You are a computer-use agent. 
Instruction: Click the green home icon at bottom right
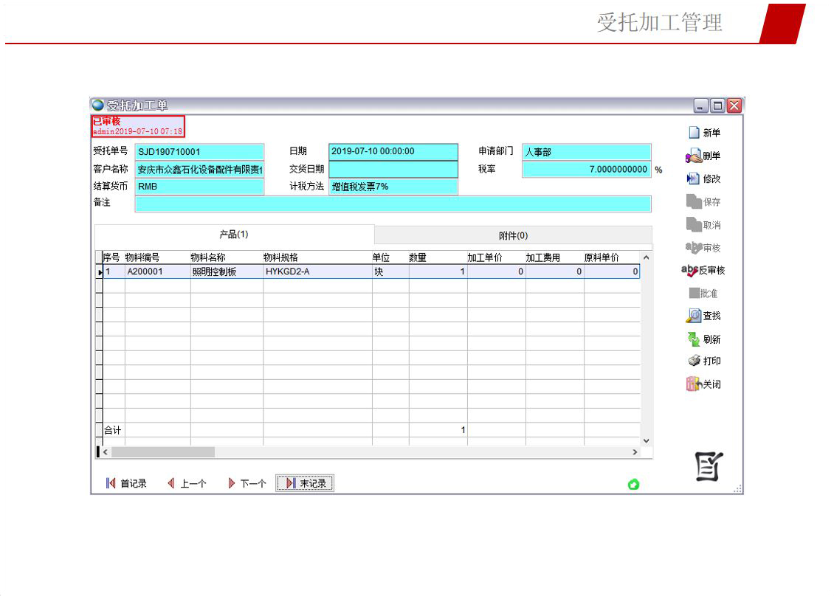pos(633,485)
